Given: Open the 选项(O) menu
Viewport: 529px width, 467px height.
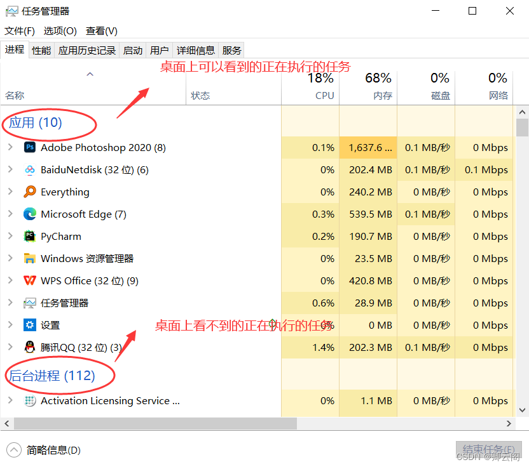Looking at the screenshot, I should point(60,31).
